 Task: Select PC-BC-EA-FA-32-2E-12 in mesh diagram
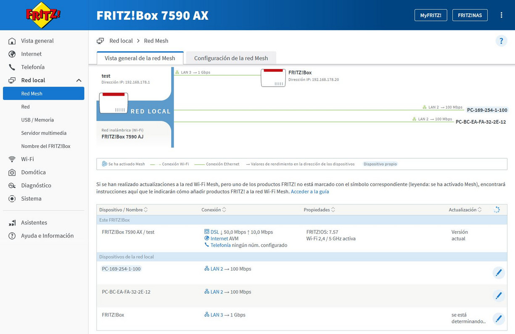click(x=481, y=122)
